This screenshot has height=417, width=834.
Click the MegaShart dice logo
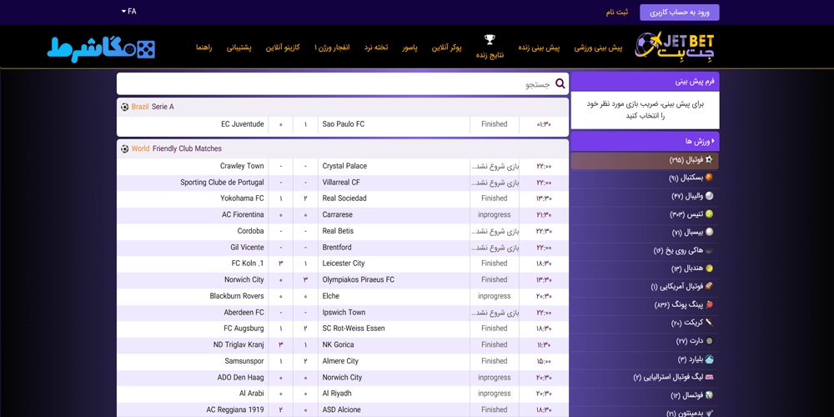click(101, 48)
